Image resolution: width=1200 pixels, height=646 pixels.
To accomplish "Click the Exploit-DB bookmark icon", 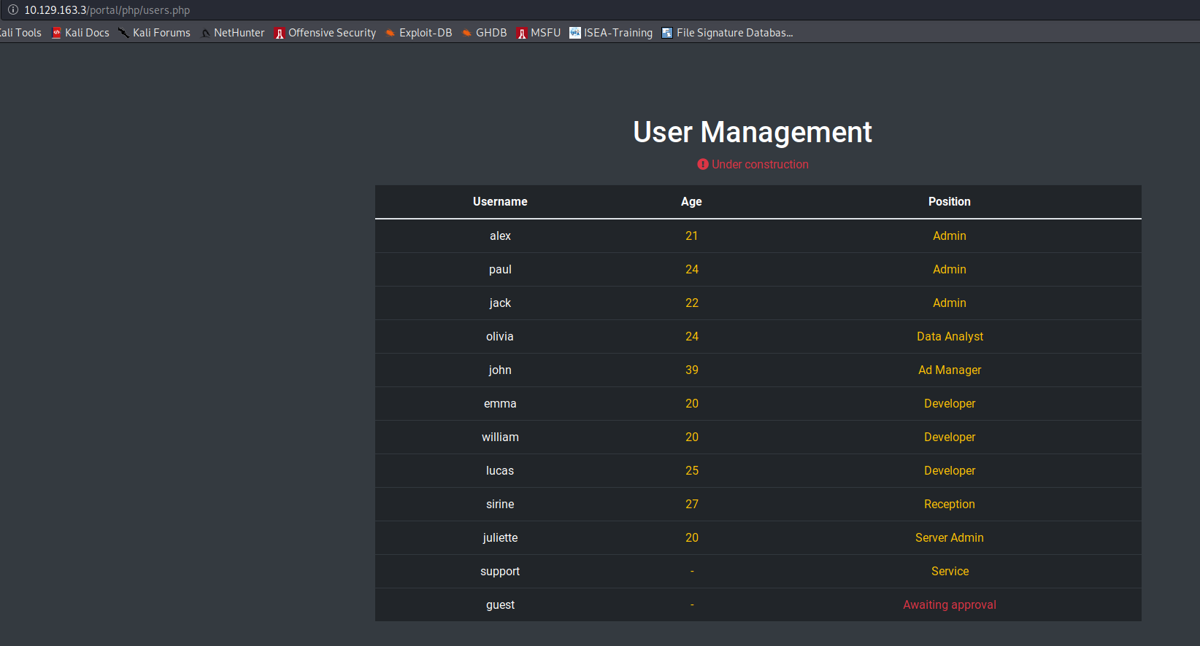I will pos(391,33).
